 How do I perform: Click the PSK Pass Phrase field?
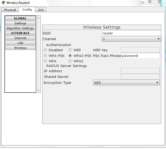point(140,56)
